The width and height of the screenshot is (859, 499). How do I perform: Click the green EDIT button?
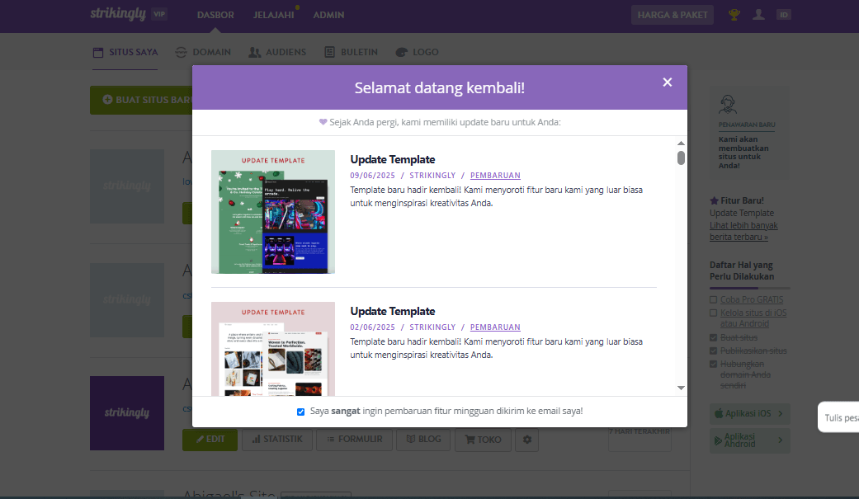click(210, 440)
